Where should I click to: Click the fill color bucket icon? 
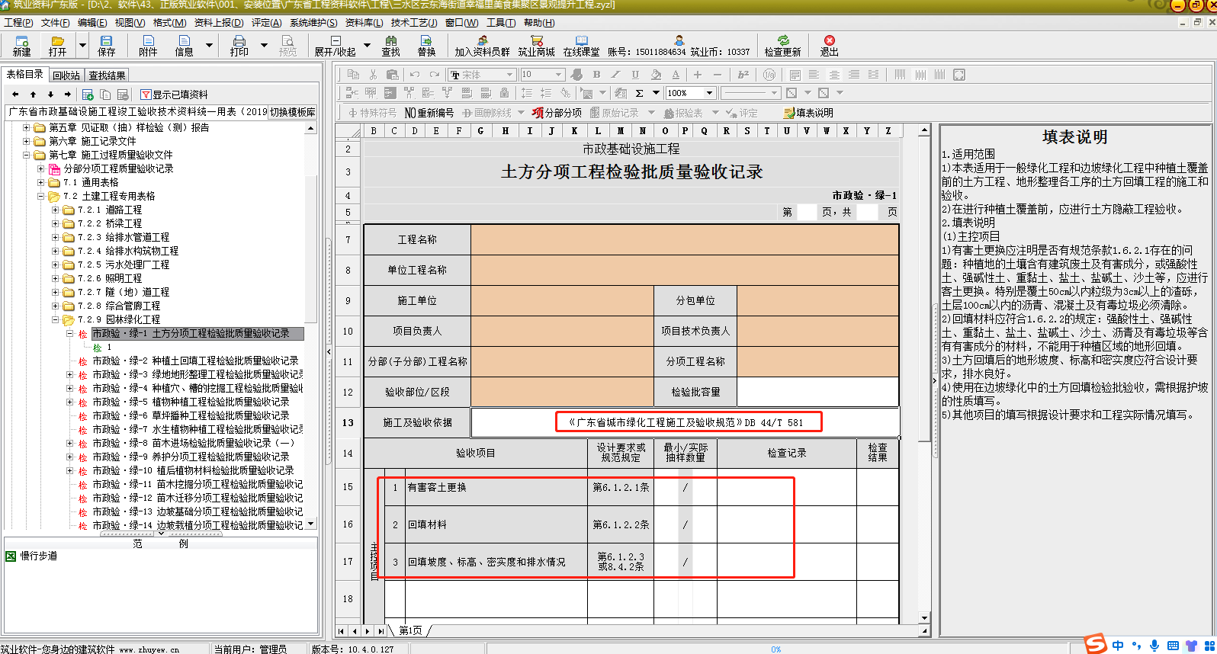[x=656, y=75]
